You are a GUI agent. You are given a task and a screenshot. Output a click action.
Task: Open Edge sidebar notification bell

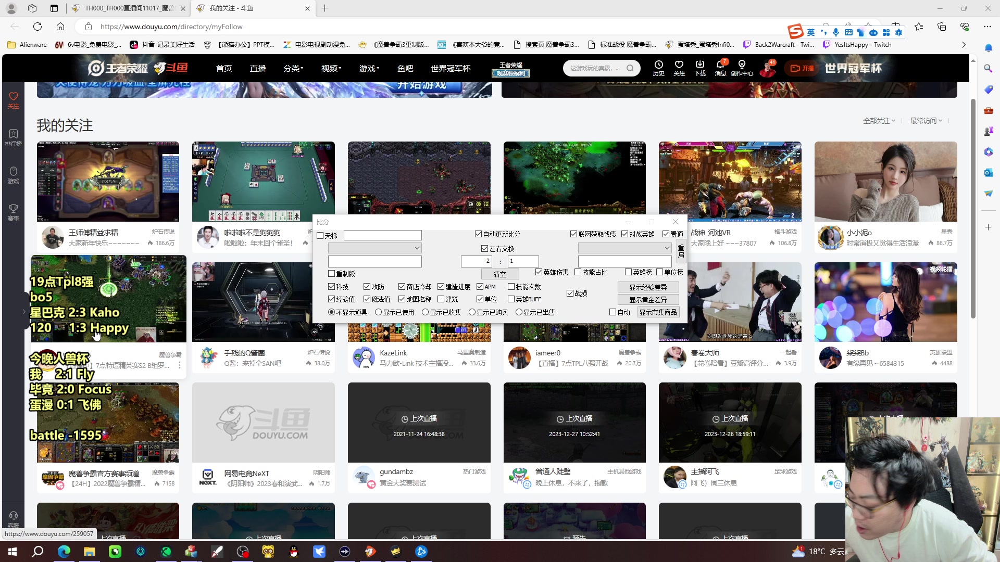tap(988, 48)
